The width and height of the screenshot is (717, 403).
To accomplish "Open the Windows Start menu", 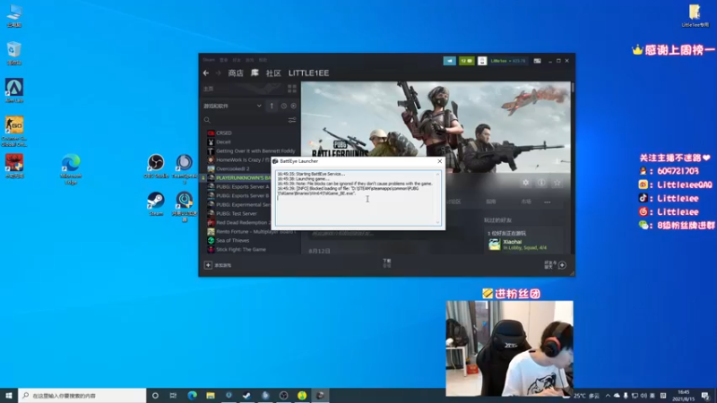I will (9, 395).
